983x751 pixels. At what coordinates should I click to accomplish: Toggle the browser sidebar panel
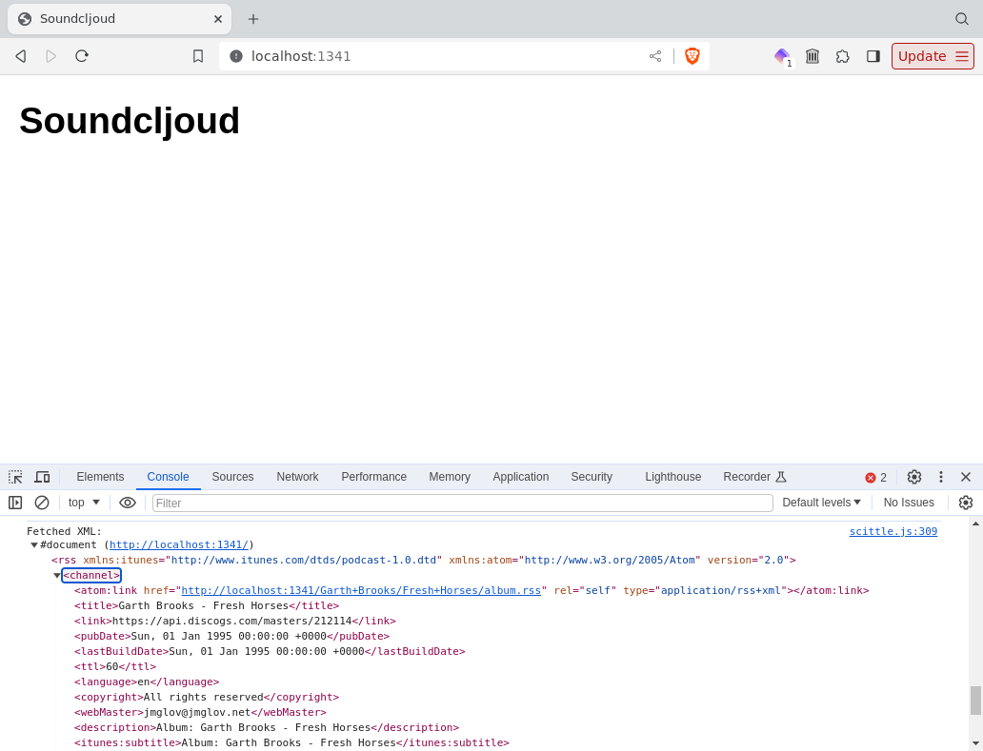(873, 56)
